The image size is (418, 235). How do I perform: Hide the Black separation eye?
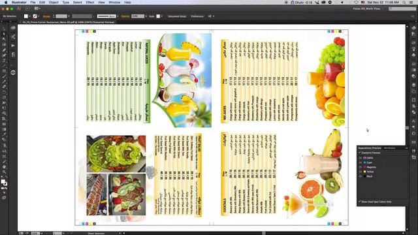tap(360, 176)
